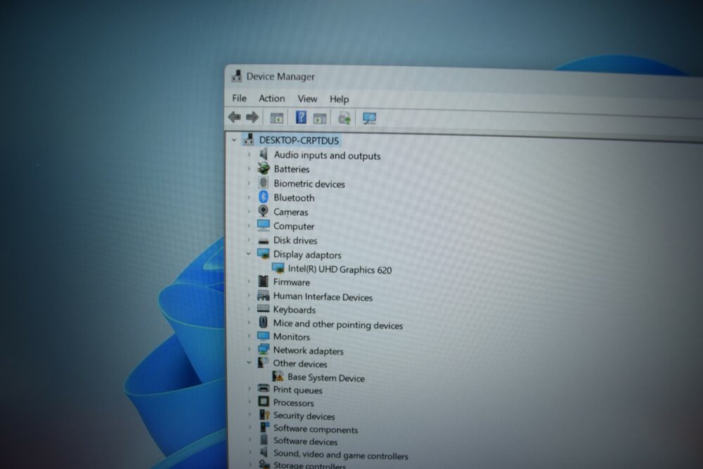Select Sound, video and game controllers label
Viewport: 703px width, 469px height.
(x=341, y=455)
